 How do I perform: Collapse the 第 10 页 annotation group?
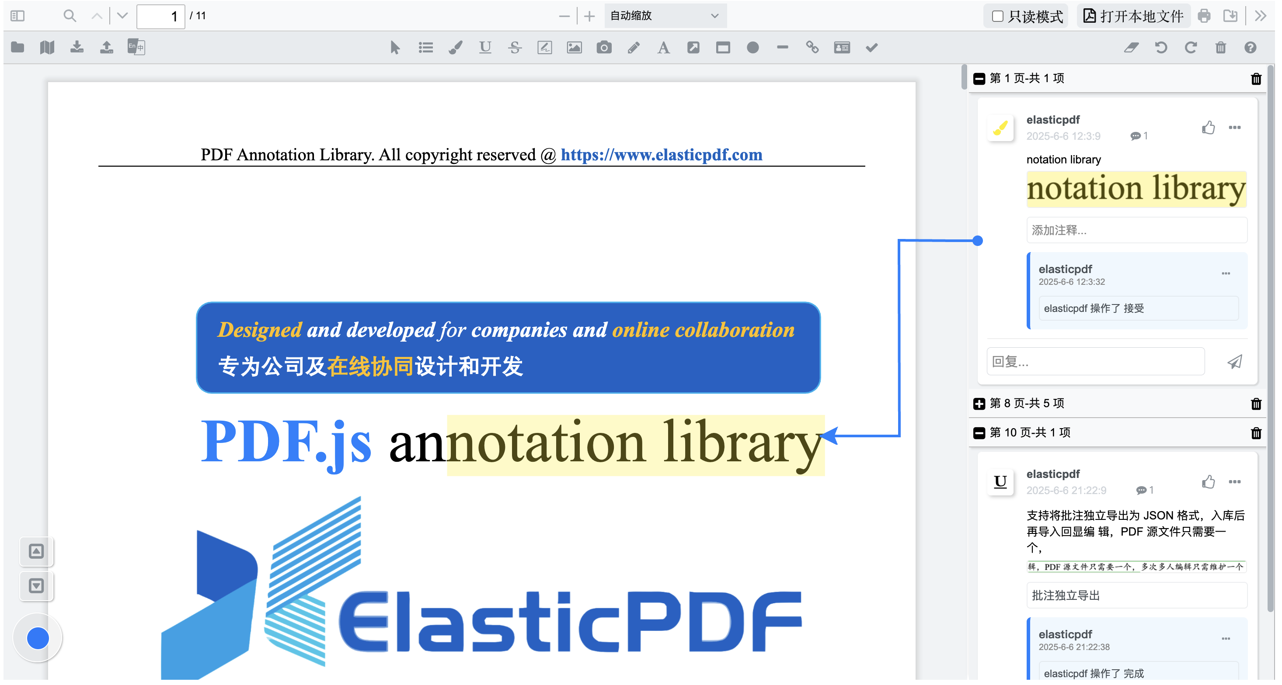[979, 433]
